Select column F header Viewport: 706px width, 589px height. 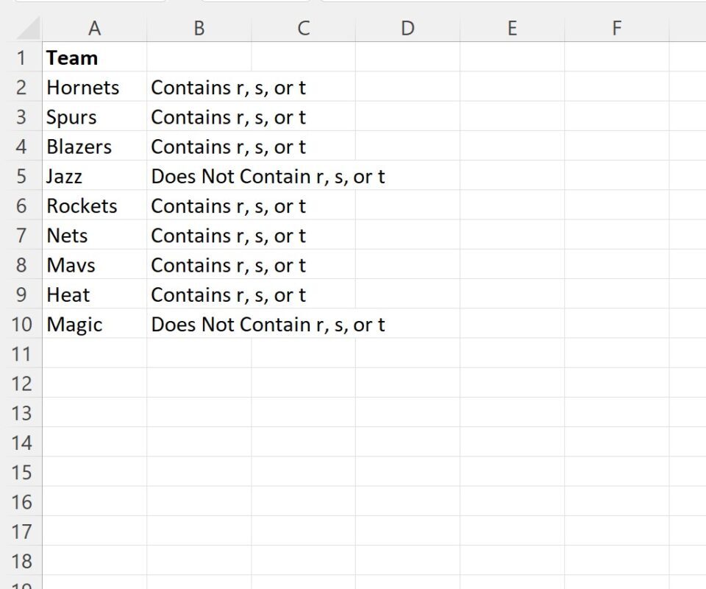click(616, 29)
